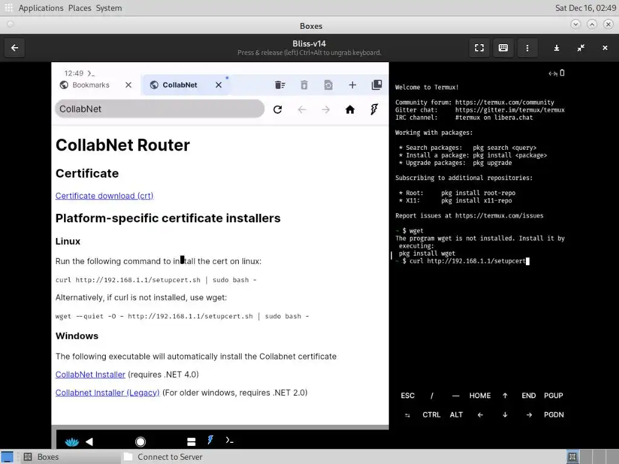Click the lightning bolt browser icon
The height and width of the screenshot is (464, 619).
[374, 109]
